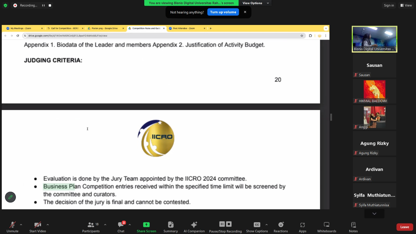This screenshot has height=234, width=416.
Task: Unmute the microphone
Action: tap(12, 227)
